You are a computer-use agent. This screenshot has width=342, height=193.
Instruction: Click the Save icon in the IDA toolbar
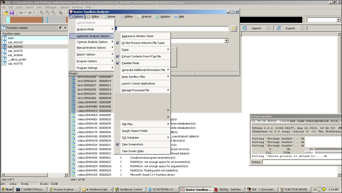tap(12, 13)
